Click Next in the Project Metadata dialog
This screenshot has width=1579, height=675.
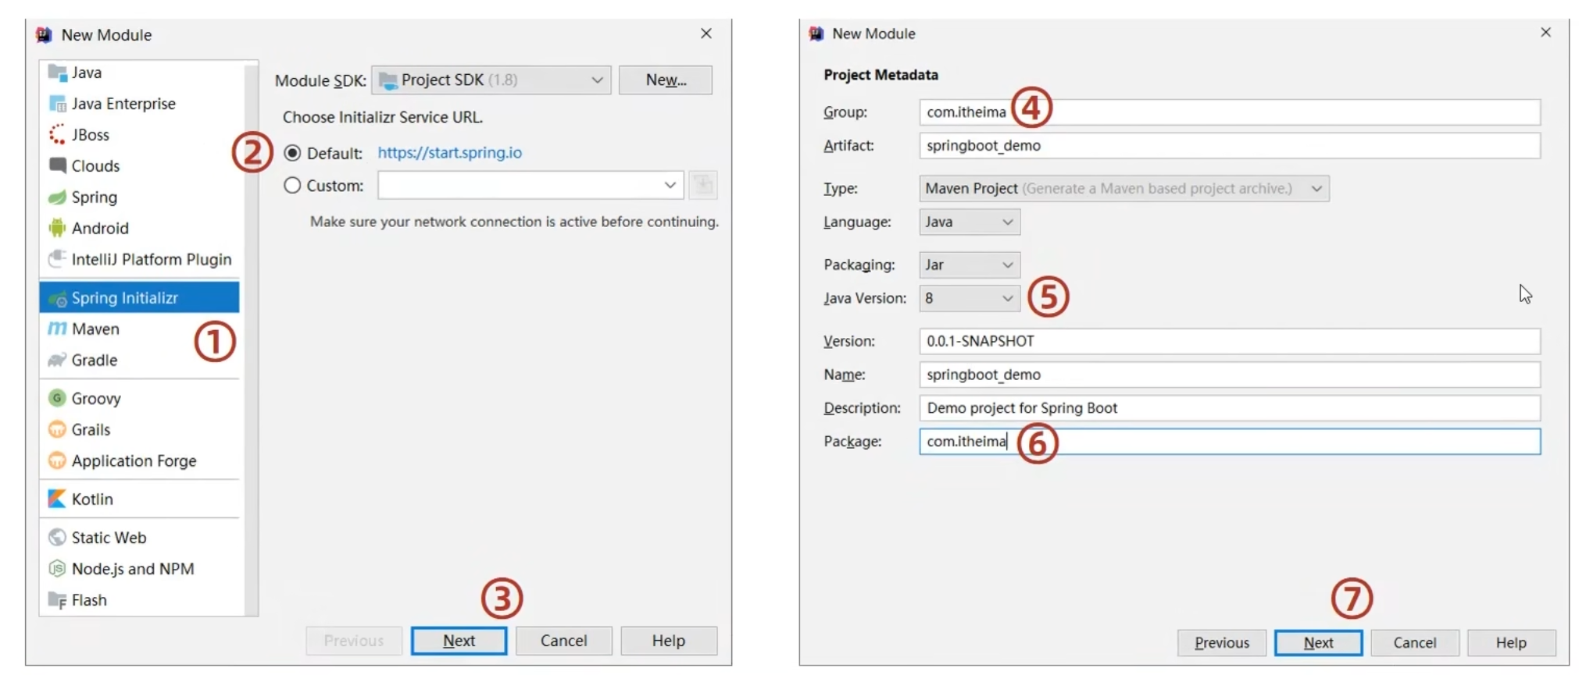[x=1318, y=642]
